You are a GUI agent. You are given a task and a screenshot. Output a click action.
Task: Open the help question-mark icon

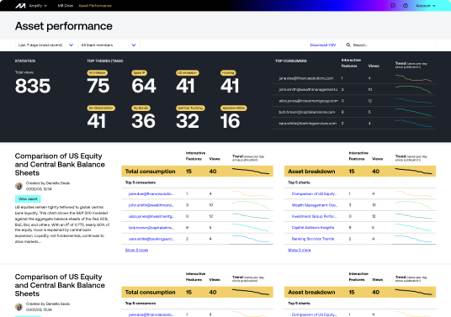[406, 5]
